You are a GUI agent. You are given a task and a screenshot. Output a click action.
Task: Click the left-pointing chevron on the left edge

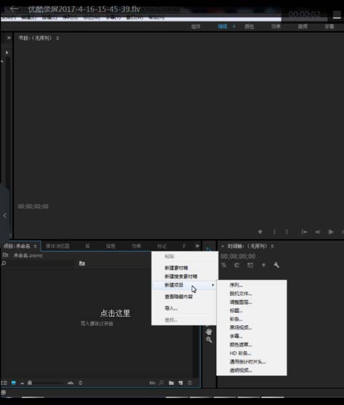(x=5, y=215)
